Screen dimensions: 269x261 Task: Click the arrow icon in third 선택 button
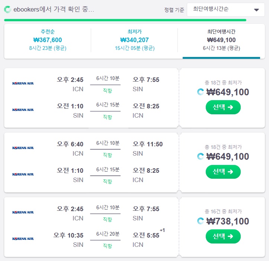[230, 236]
